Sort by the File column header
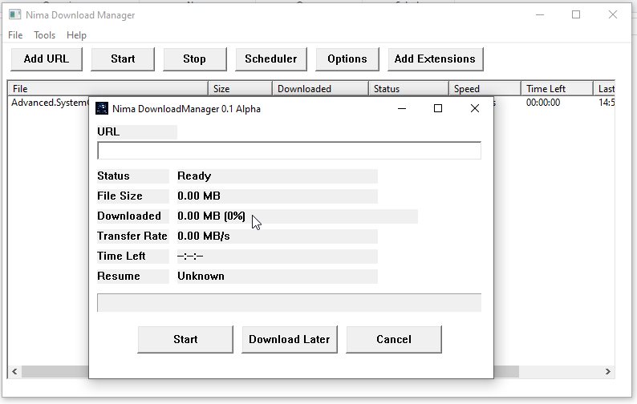The width and height of the screenshot is (637, 404). click(108, 88)
